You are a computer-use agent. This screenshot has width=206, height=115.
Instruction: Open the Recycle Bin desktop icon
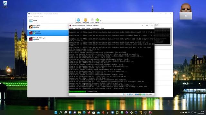pyautogui.click(x=5, y=4)
